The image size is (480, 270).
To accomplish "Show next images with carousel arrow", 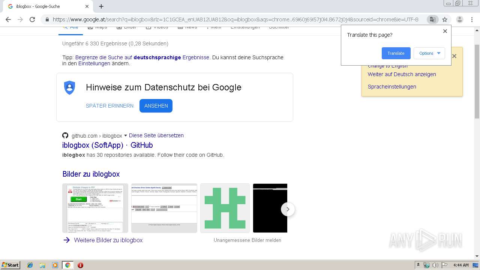I will point(288,209).
